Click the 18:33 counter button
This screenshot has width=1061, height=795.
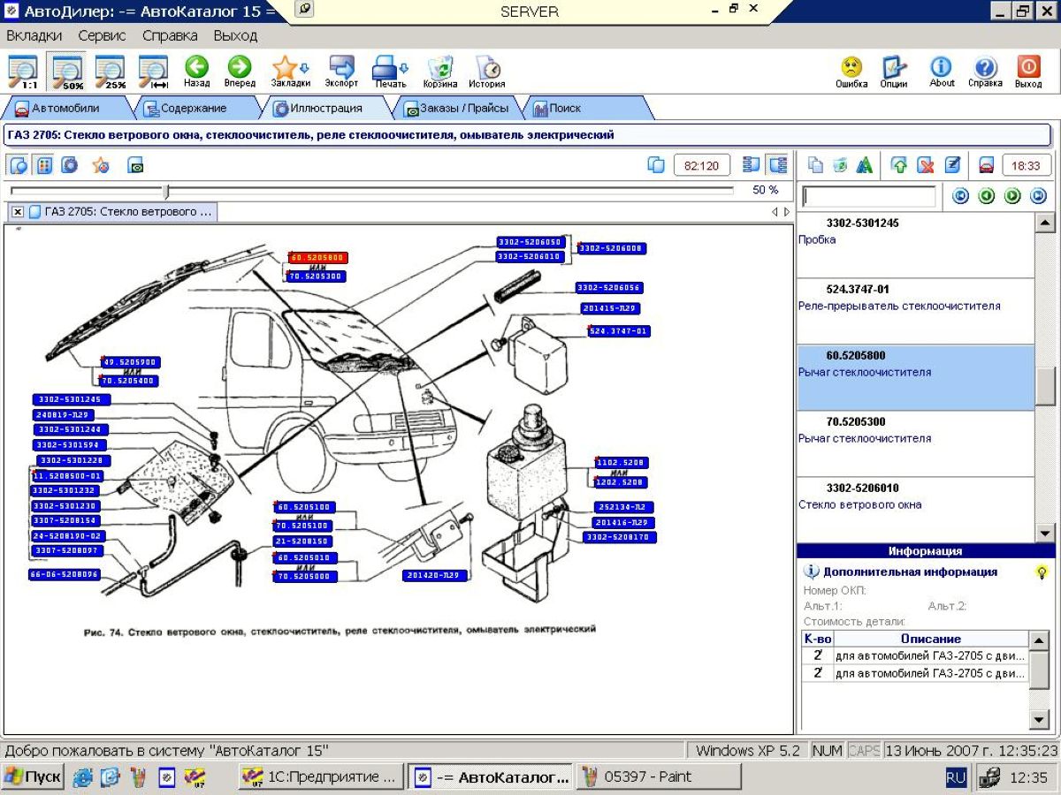point(1026,165)
